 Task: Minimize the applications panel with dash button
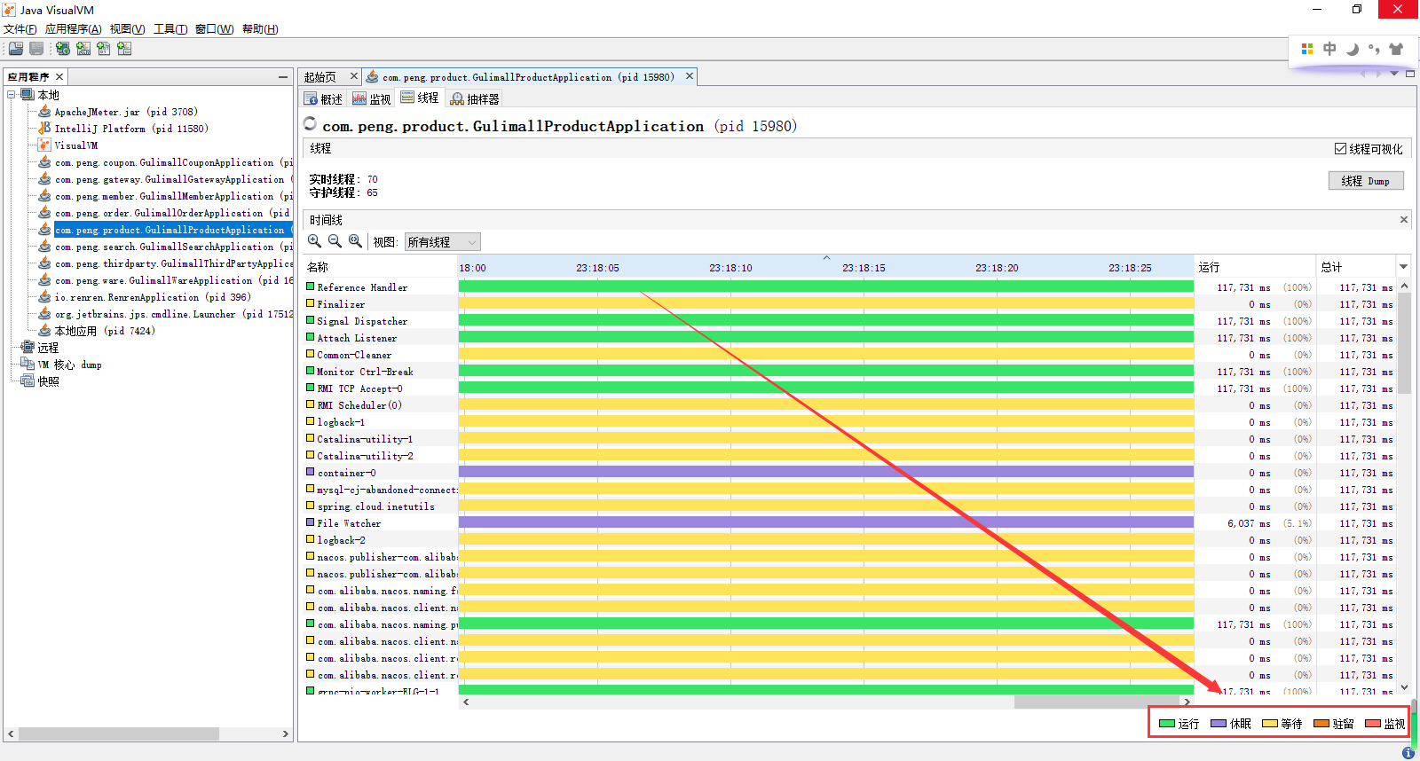point(283,77)
